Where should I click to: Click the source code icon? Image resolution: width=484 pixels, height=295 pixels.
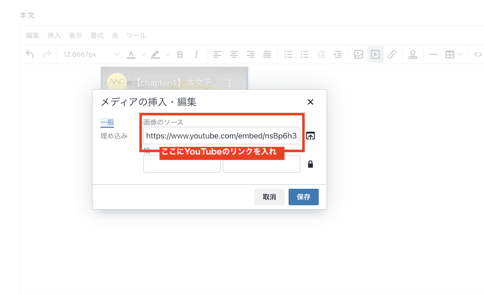click(477, 54)
